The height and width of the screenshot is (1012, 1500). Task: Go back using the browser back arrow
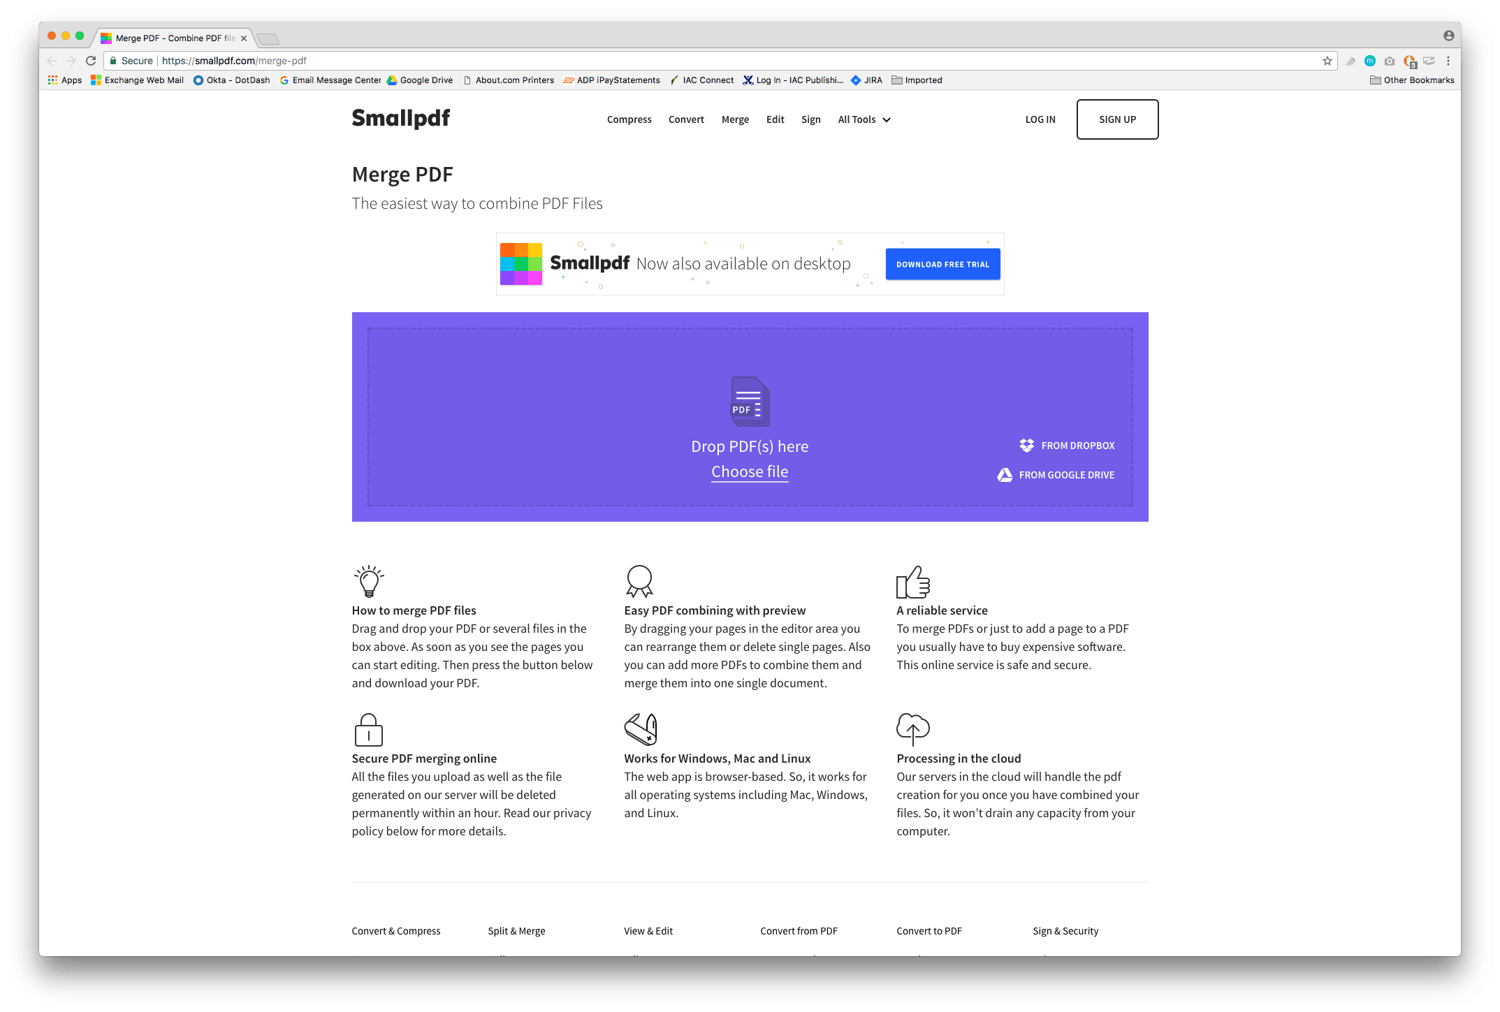coord(52,61)
